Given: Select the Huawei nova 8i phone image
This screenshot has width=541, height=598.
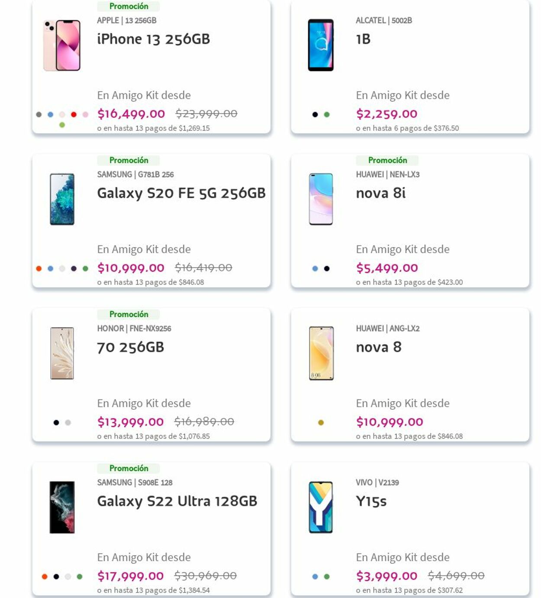Looking at the screenshot, I should (321, 199).
